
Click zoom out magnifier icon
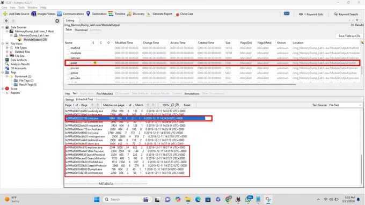172,105
